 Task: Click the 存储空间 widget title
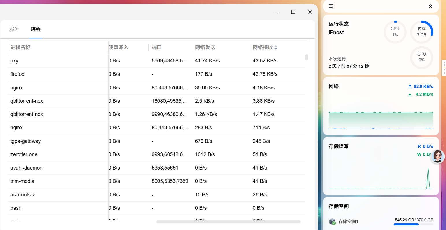click(339, 206)
